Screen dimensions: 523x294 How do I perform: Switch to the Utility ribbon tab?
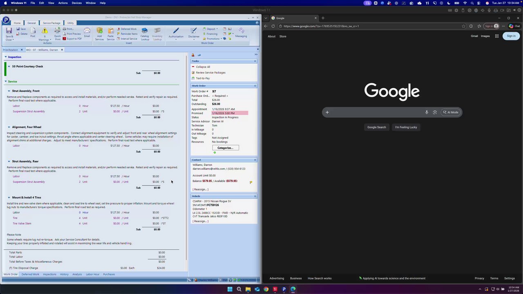[70, 23]
